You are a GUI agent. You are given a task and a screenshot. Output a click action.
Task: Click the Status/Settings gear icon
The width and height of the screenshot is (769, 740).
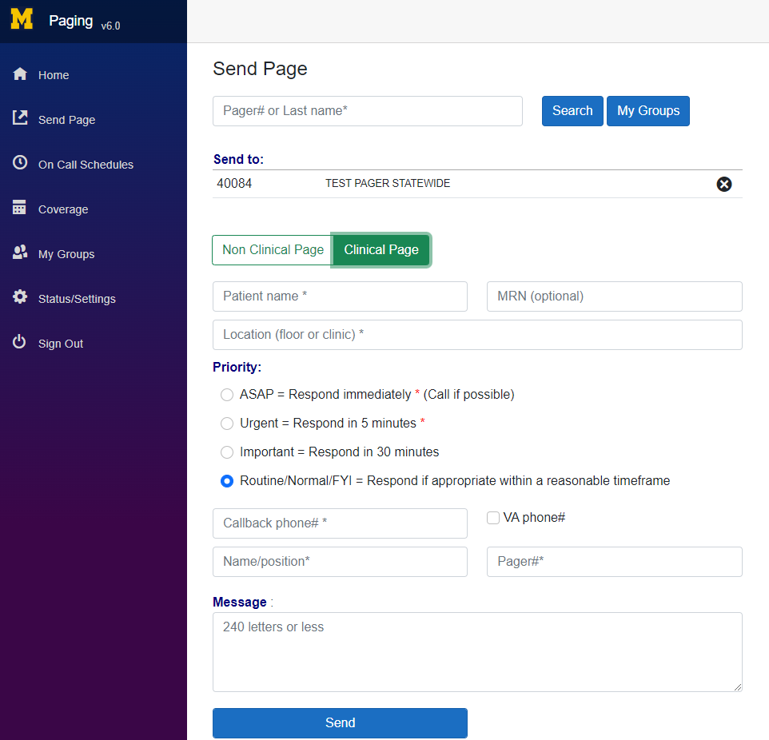(x=19, y=297)
